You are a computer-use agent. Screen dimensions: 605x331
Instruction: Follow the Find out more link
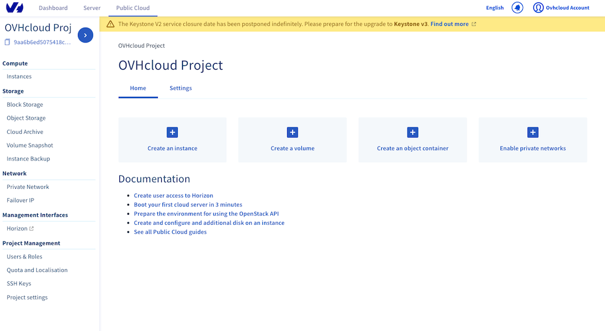click(450, 24)
